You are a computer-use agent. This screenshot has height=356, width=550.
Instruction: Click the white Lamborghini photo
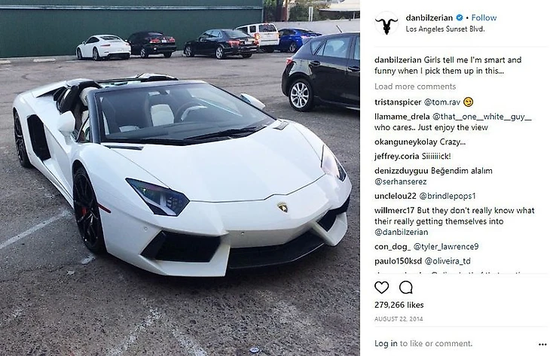pos(180,178)
